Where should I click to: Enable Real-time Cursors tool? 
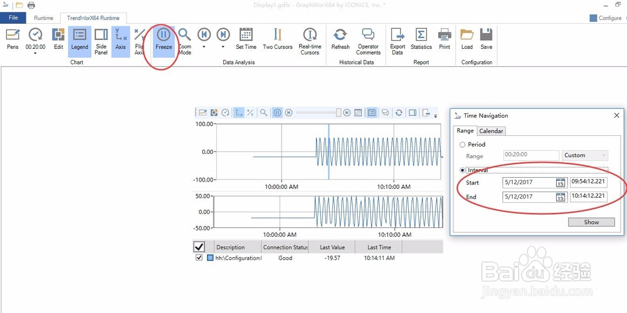[x=310, y=41]
